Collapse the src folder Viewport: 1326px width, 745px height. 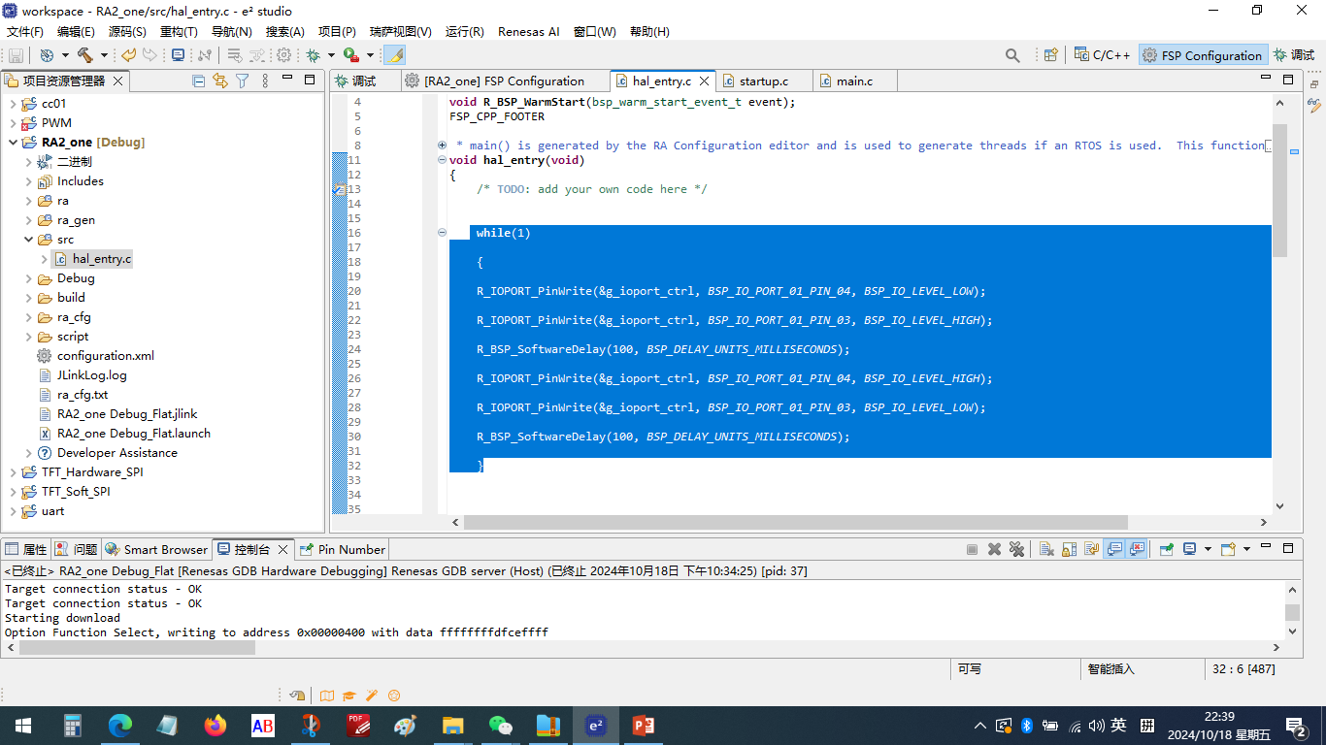[28, 239]
